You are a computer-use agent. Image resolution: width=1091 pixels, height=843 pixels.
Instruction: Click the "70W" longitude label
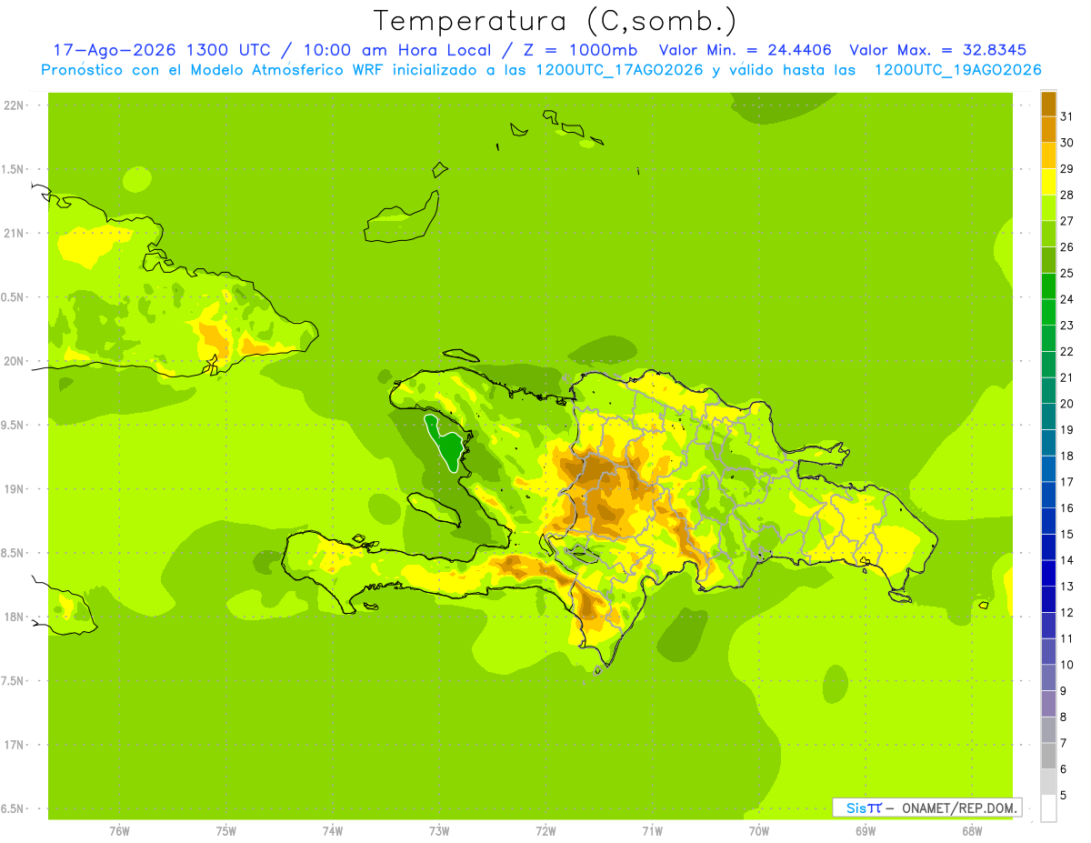pos(759,830)
